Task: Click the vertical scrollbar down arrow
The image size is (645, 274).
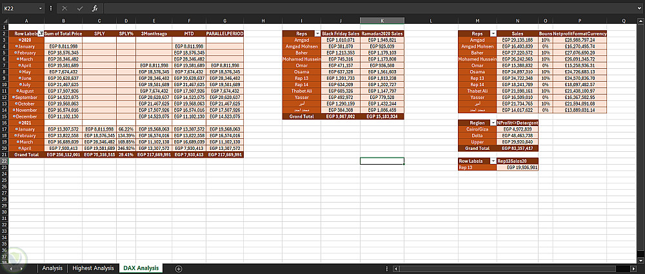Action: (x=641, y=260)
